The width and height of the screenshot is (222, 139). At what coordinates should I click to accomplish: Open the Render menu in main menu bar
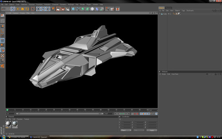pyautogui.click(x=82, y=4)
